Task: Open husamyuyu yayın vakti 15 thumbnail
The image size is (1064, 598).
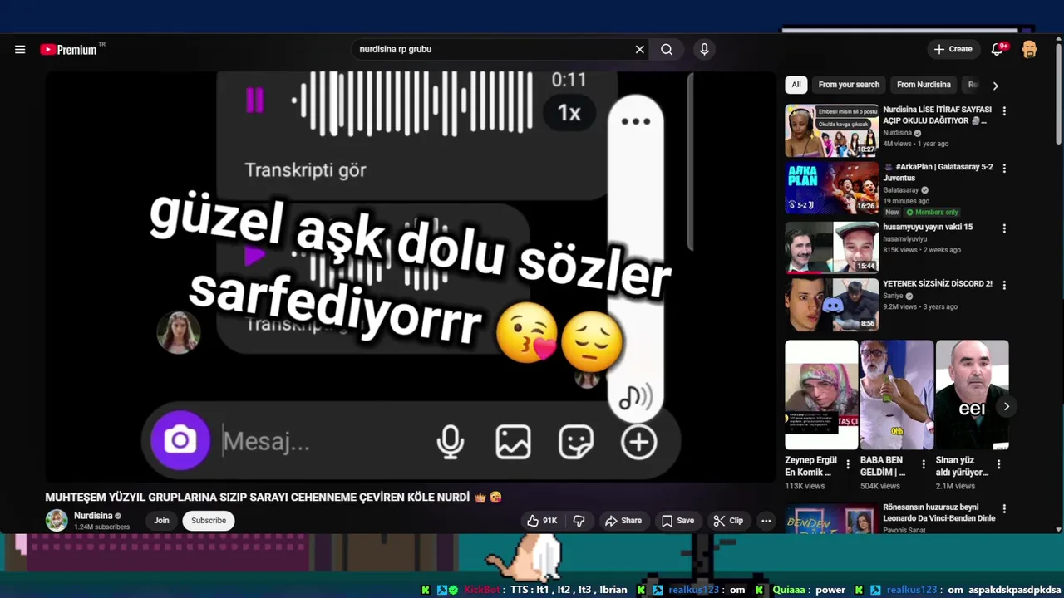Action: pyautogui.click(x=832, y=247)
